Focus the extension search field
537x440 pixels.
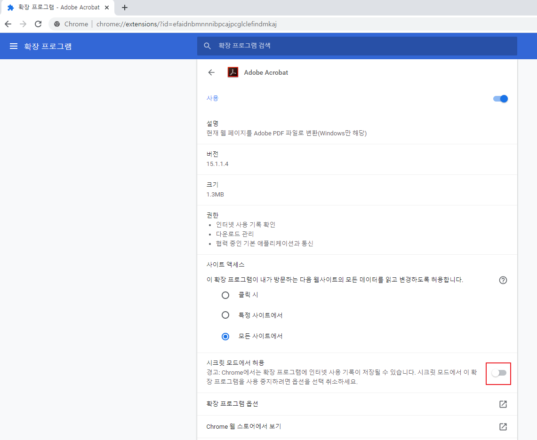tap(357, 46)
